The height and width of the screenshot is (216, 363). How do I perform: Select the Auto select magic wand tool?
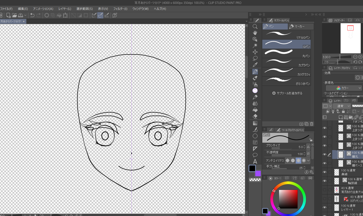255,46
